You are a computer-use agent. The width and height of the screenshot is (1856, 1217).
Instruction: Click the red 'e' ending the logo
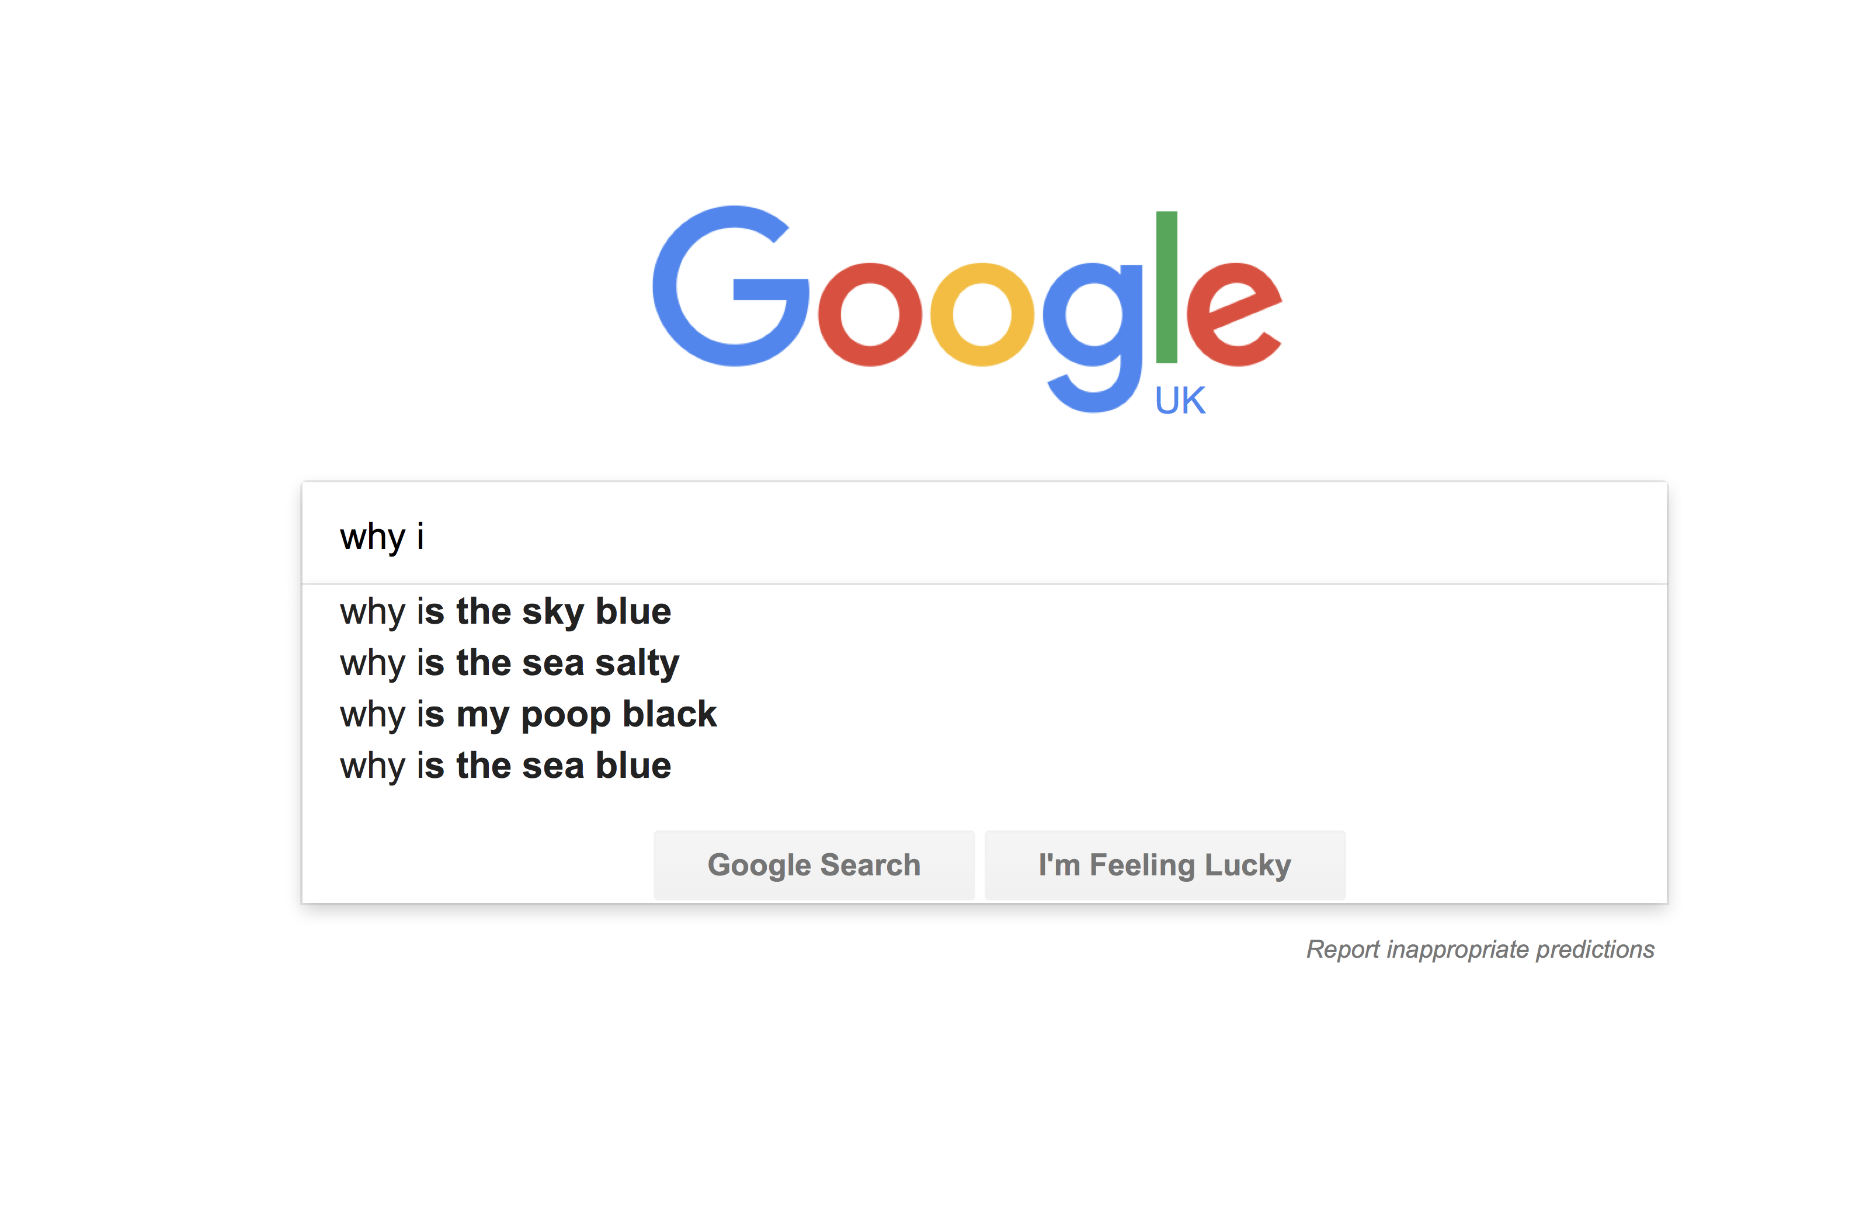(x=1233, y=314)
